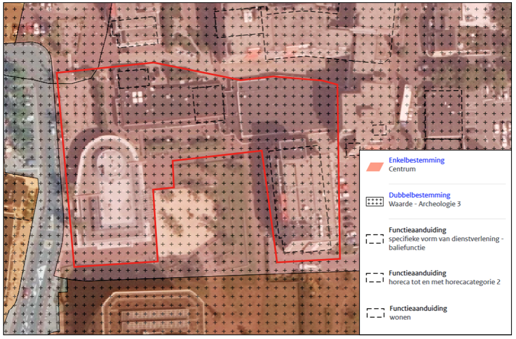The image size is (516, 339).
Task: Click the dashed icon beside wonen entry
Action: [x=376, y=313]
